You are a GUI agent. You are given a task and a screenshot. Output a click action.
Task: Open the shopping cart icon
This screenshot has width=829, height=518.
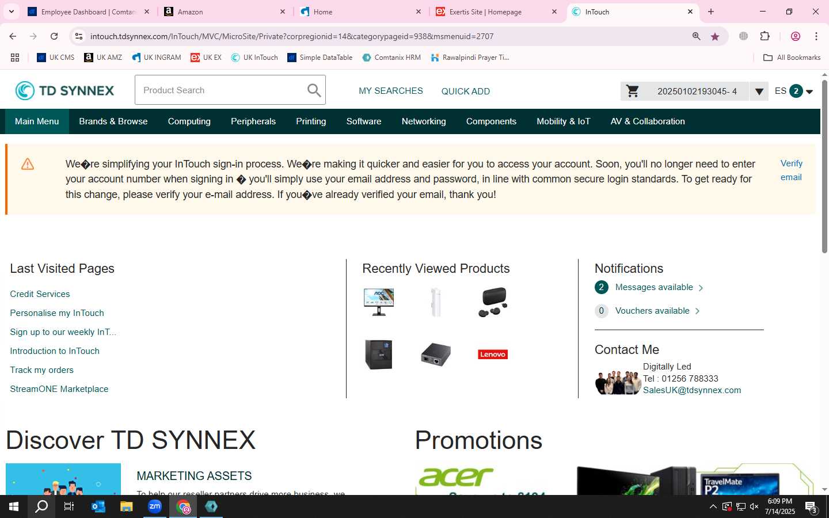[x=632, y=91]
